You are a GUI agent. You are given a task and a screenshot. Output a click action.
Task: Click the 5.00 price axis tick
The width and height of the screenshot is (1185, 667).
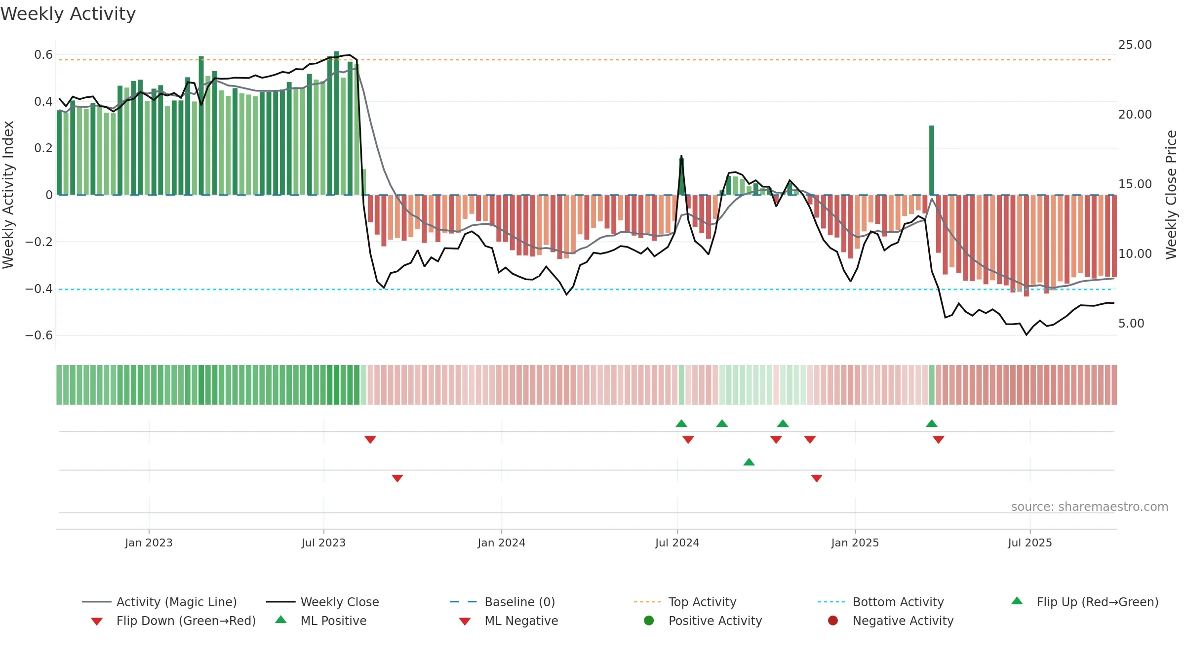1131,323
